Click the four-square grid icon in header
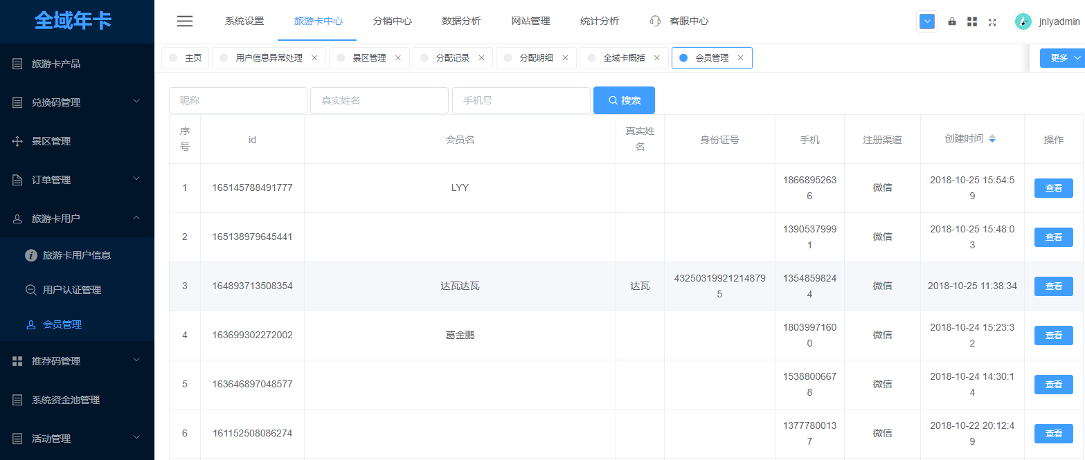Viewport: 1085px width, 460px height. coord(972,21)
